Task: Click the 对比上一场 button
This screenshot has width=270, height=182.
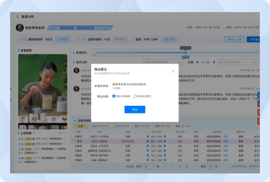Action: tap(234, 39)
